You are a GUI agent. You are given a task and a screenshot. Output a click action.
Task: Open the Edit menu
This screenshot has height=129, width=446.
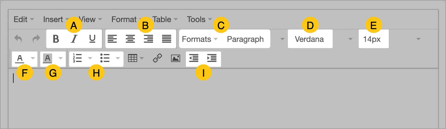[x=24, y=19]
